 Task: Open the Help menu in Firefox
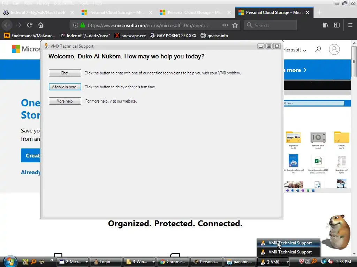coord(97,3)
